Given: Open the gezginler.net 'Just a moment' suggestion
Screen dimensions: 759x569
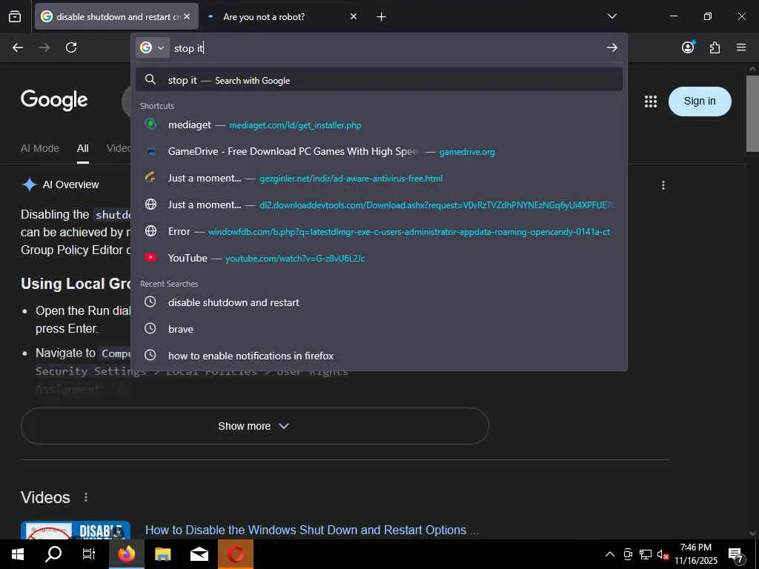Looking at the screenshot, I should point(379,178).
